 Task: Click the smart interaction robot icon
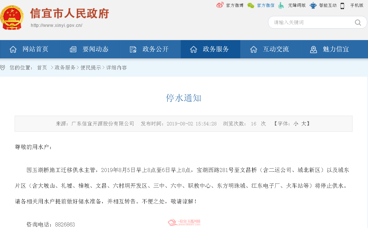coord(313,5)
